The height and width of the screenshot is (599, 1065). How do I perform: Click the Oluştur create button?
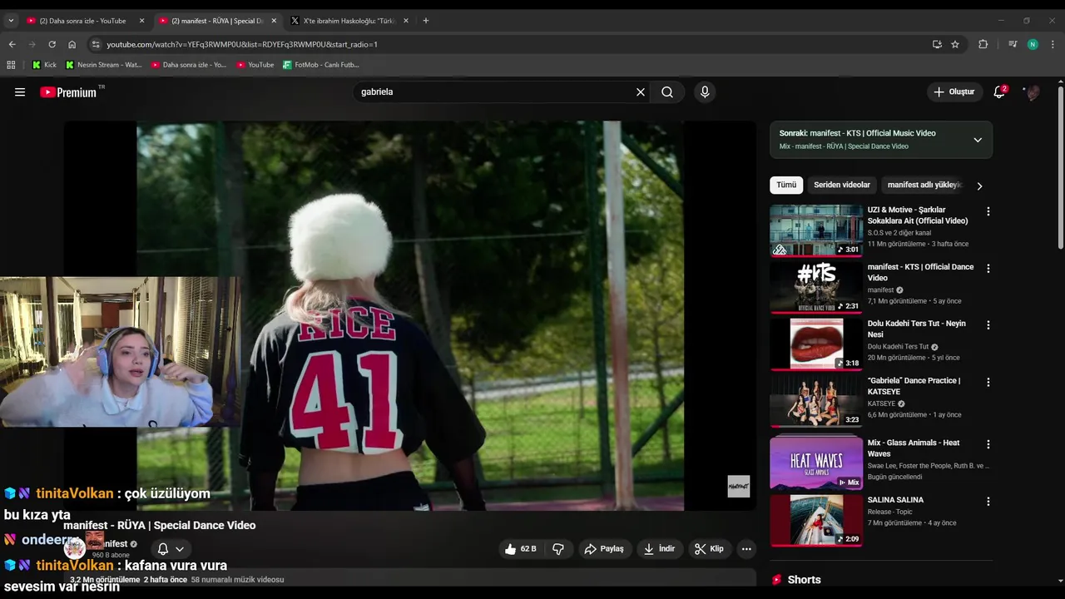[x=954, y=92]
